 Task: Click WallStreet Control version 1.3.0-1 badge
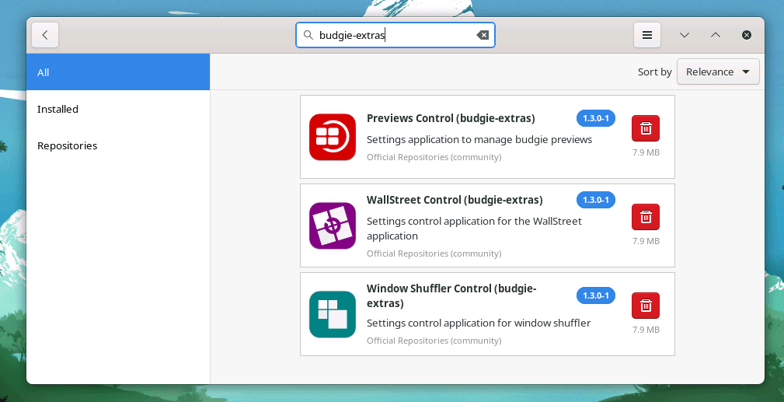[595, 200]
